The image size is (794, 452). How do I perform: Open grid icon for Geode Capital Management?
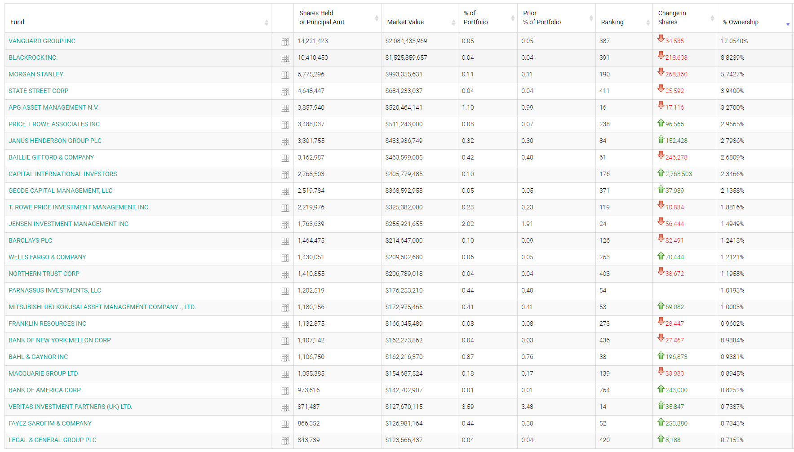[x=285, y=191]
